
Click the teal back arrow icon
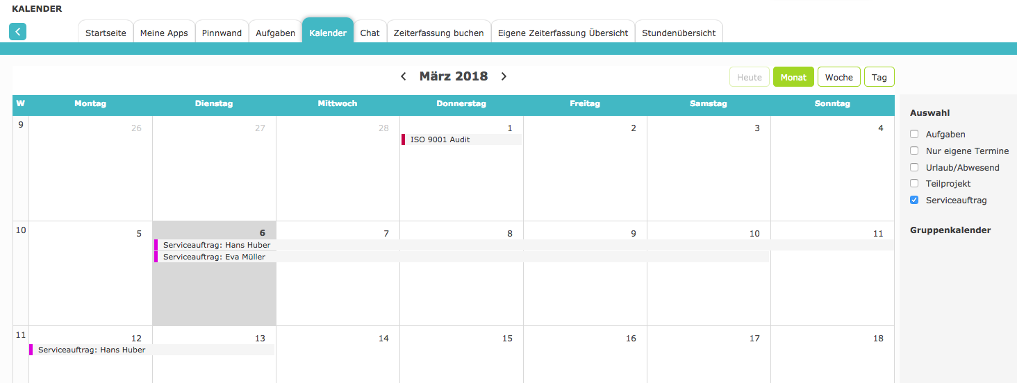(17, 31)
